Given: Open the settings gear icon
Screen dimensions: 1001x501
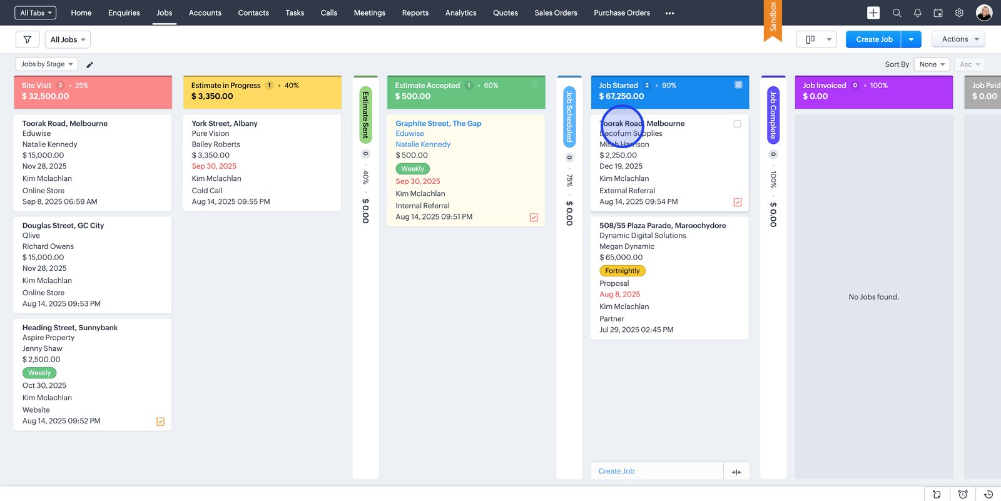Looking at the screenshot, I should pos(959,13).
